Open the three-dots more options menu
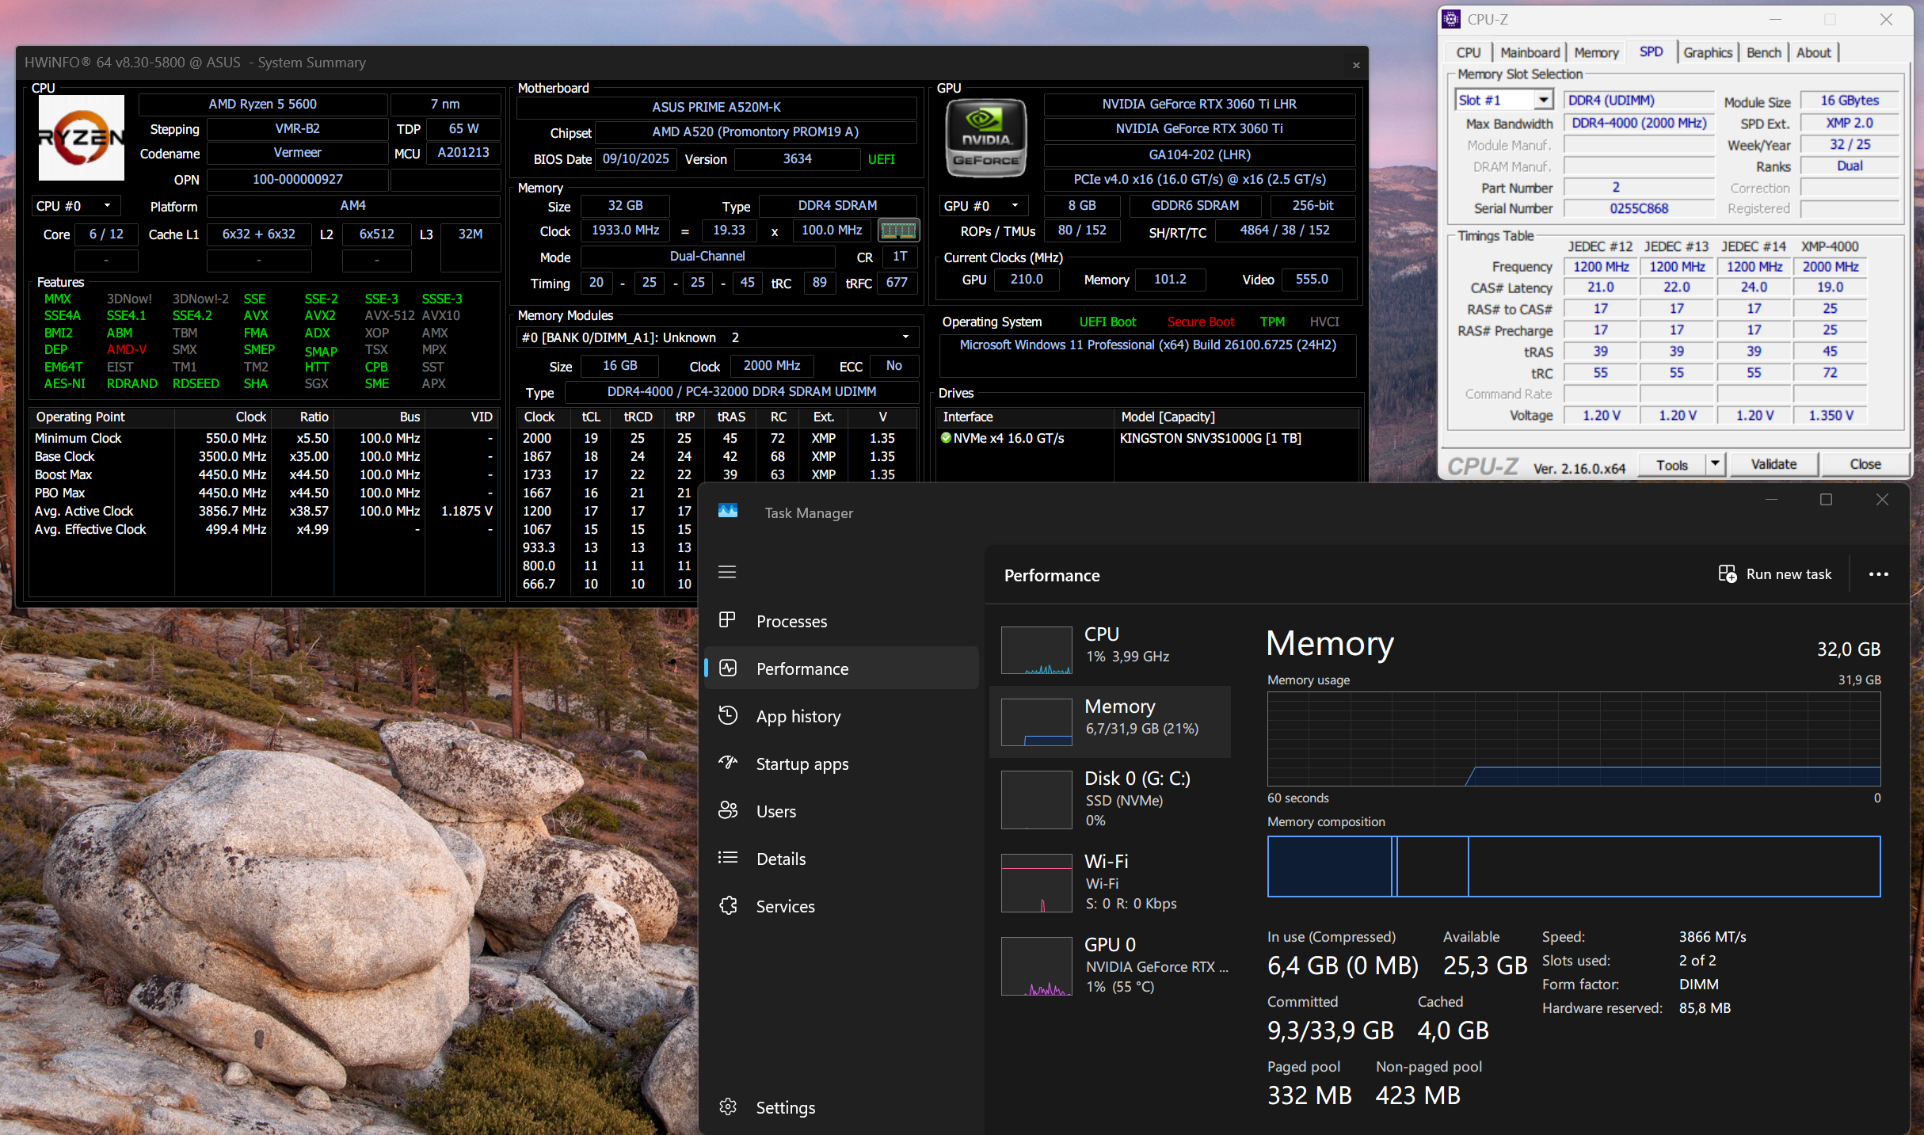The image size is (1924, 1135). click(x=1878, y=574)
